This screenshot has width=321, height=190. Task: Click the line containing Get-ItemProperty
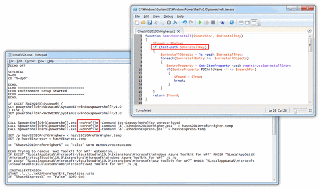click(229, 66)
